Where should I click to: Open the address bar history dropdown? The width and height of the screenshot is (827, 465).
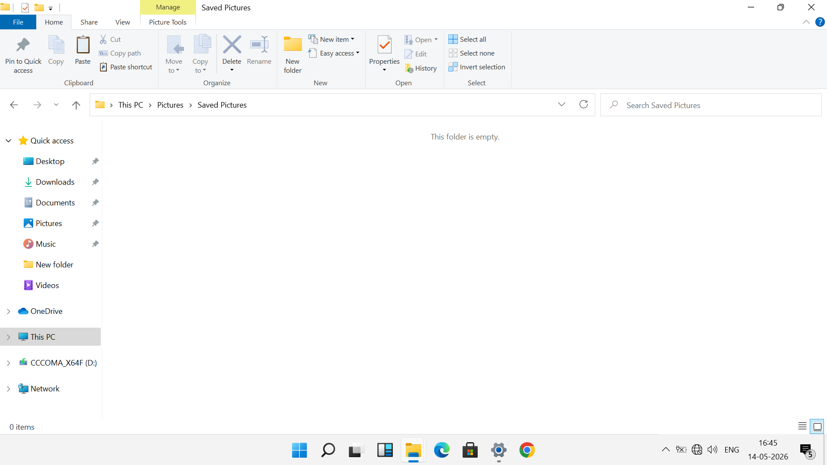562,105
